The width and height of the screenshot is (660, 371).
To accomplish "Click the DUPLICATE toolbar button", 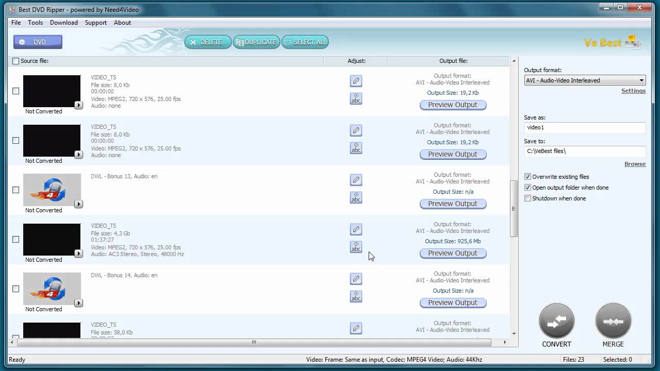I will (256, 42).
